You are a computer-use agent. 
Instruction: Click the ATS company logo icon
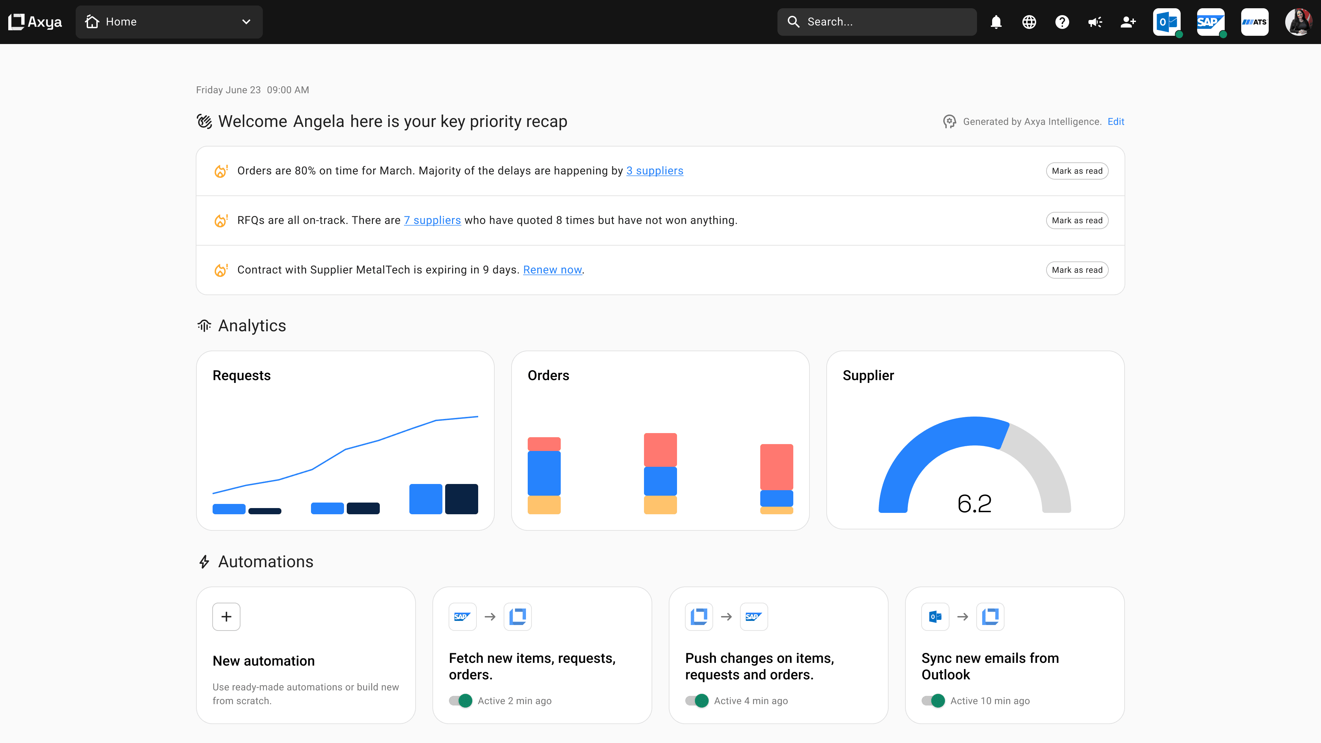pos(1254,22)
